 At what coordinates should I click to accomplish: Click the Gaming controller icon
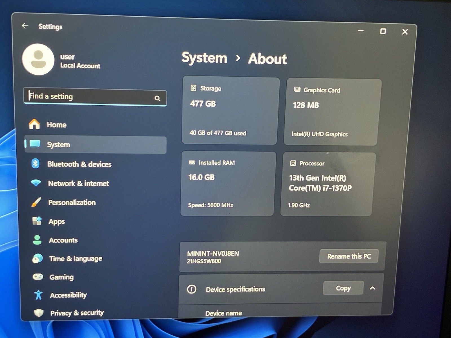[x=38, y=277]
